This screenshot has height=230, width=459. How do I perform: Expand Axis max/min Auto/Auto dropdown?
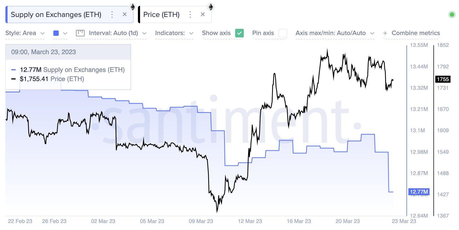[335, 33]
